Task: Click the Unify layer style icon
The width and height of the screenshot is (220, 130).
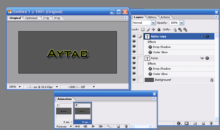Action: pyautogui.click(x=185, y=30)
